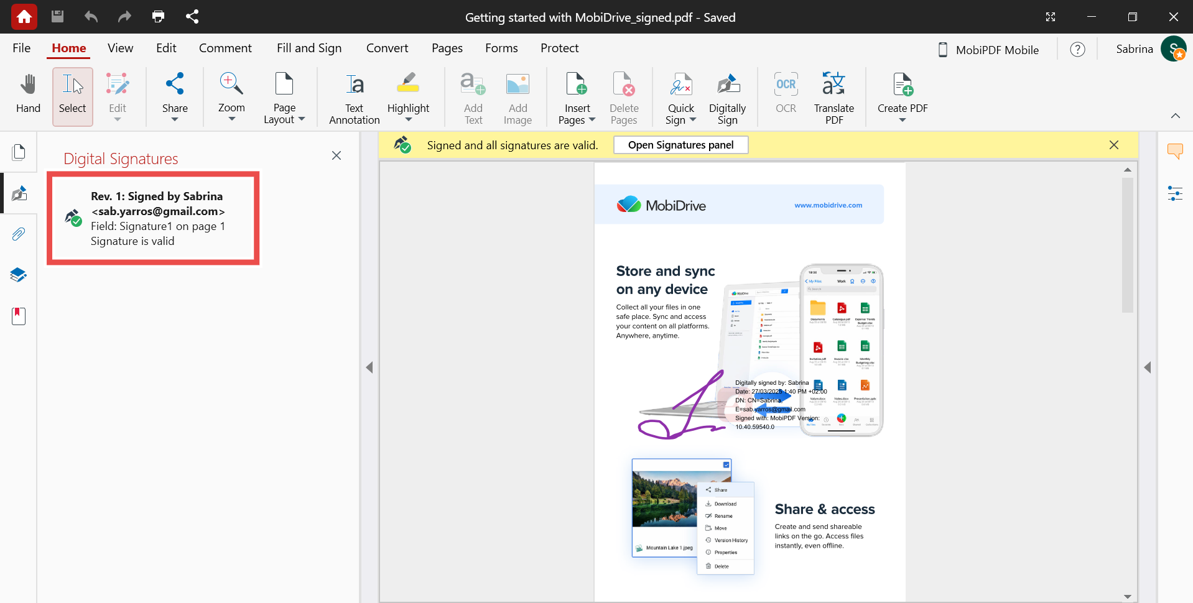This screenshot has height=603, width=1193.
Task: Expand the Create PDF dropdown arrow
Action: 903,119
